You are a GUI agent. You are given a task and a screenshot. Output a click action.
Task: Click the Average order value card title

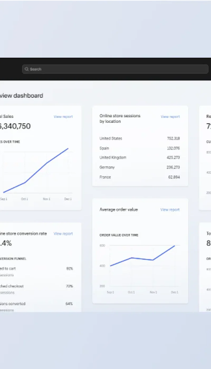[x=119, y=210]
